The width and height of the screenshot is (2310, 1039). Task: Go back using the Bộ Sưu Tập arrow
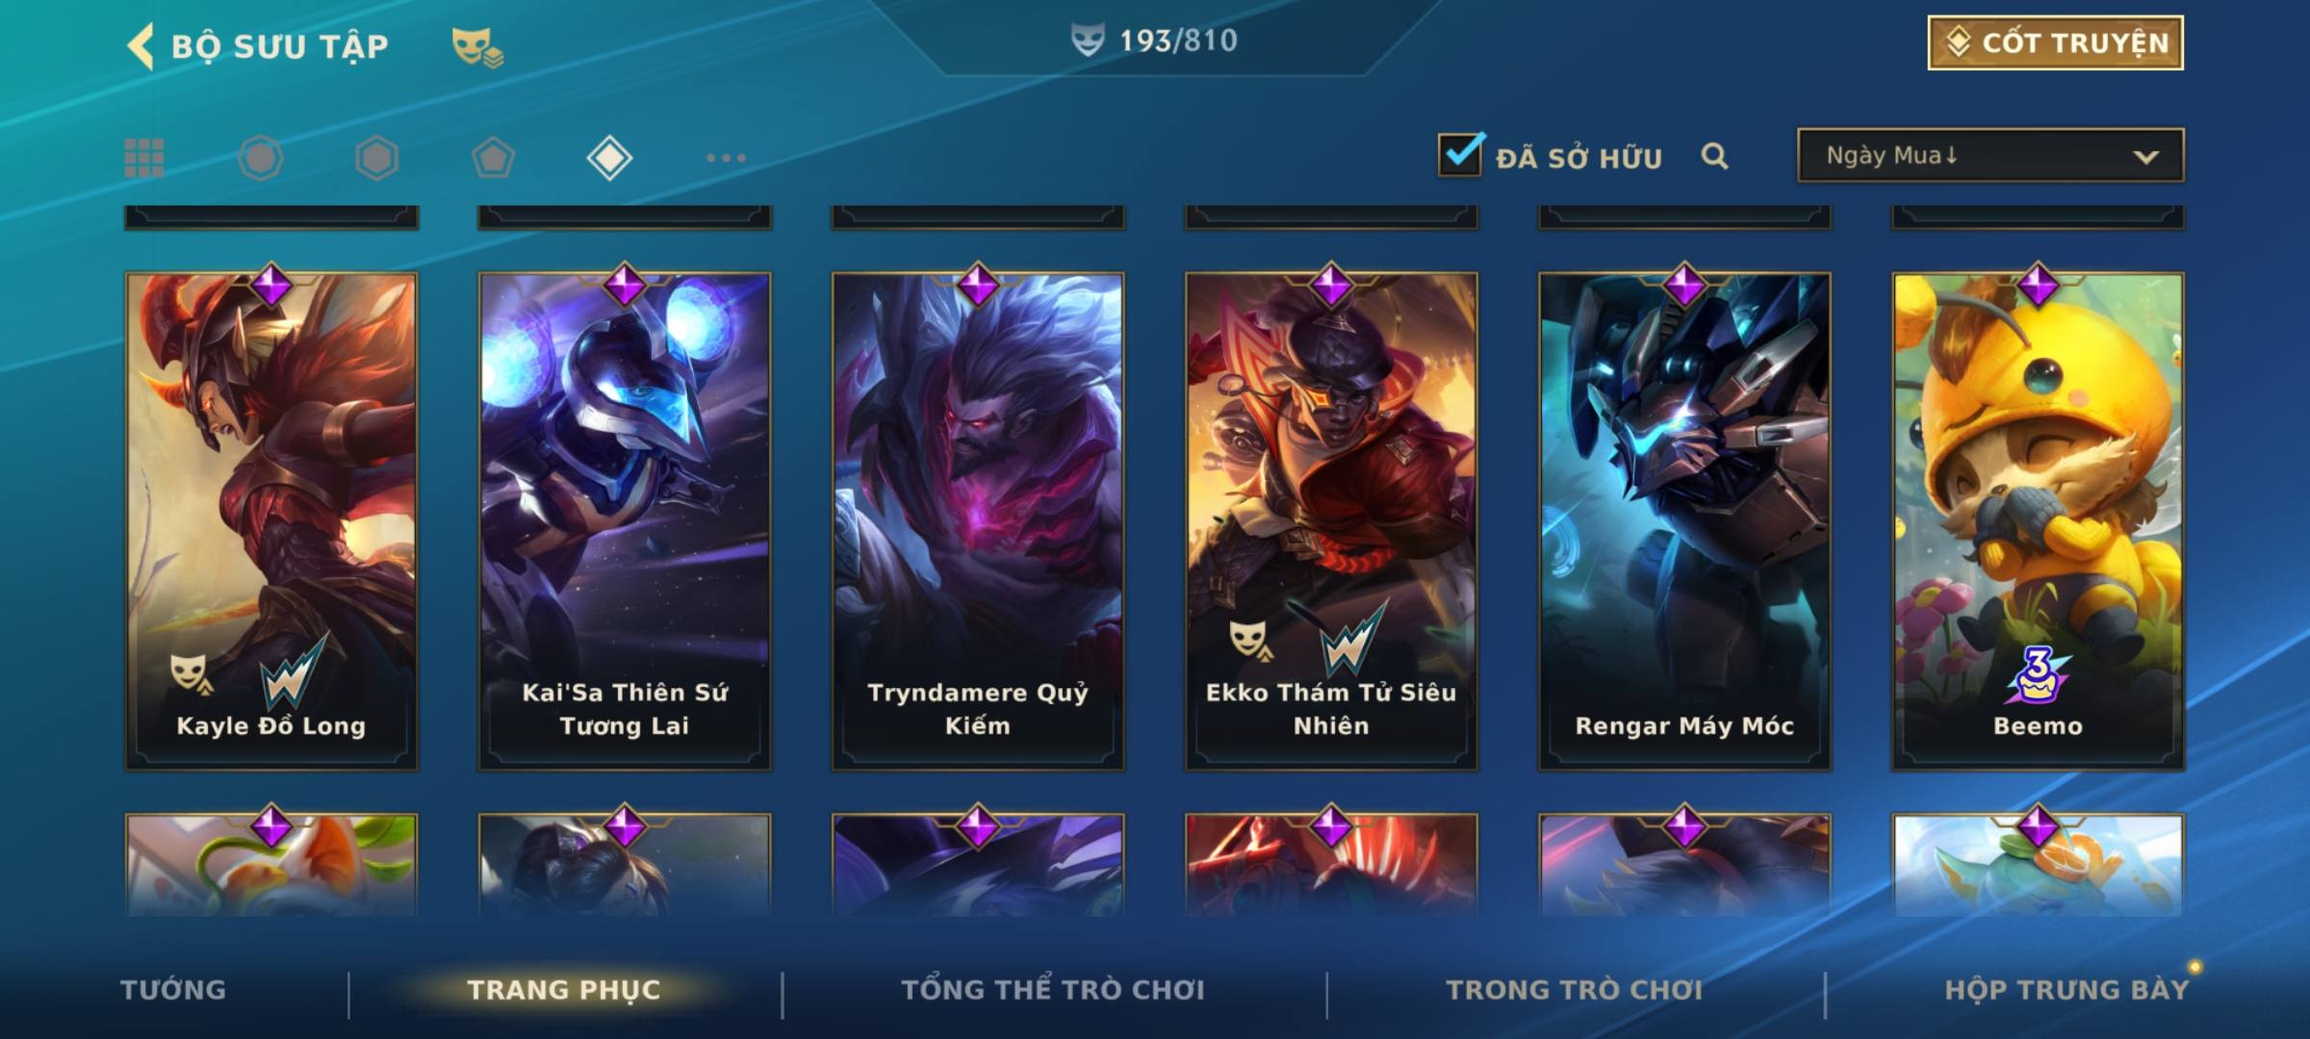coord(141,46)
